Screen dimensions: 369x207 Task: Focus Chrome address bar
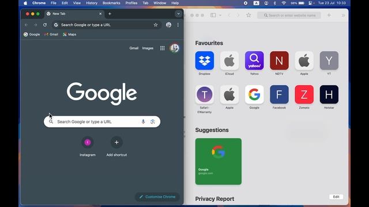[107, 25]
